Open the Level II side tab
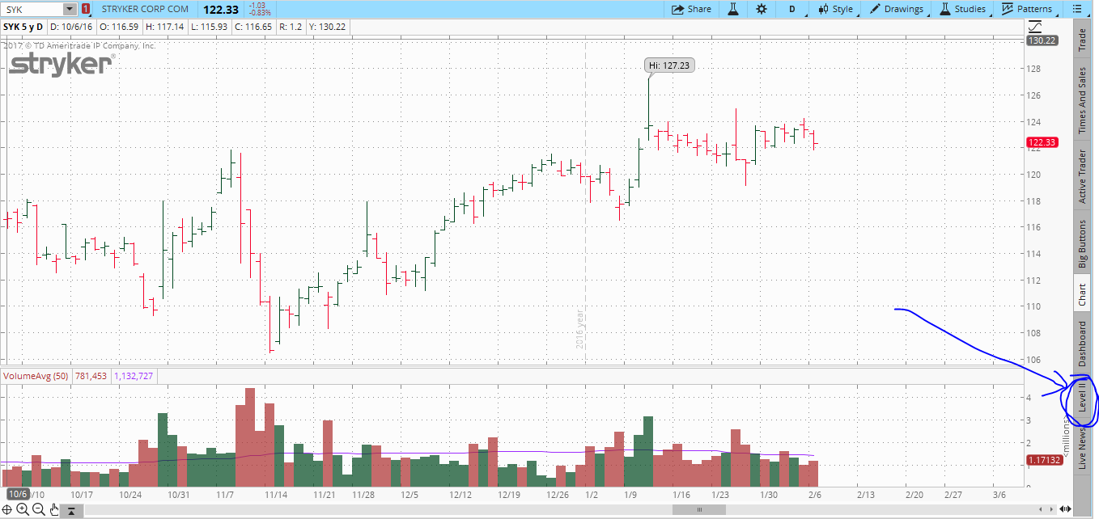The image size is (1099, 519). [1082, 398]
